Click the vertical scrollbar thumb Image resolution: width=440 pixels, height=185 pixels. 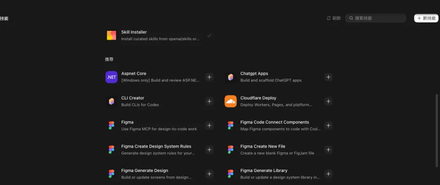[436, 131]
